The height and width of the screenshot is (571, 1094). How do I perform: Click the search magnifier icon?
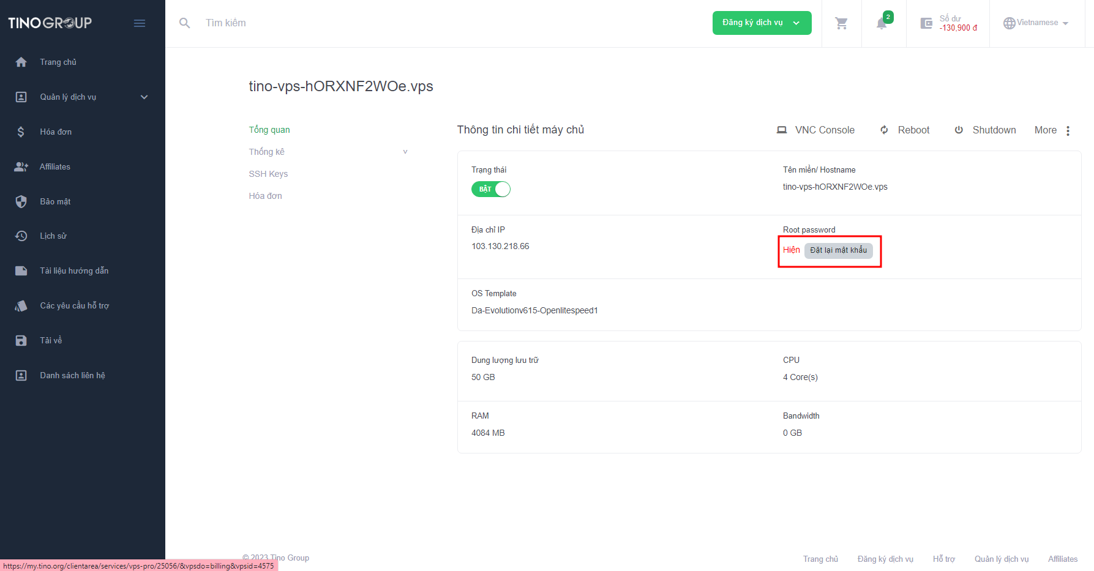[x=184, y=23]
